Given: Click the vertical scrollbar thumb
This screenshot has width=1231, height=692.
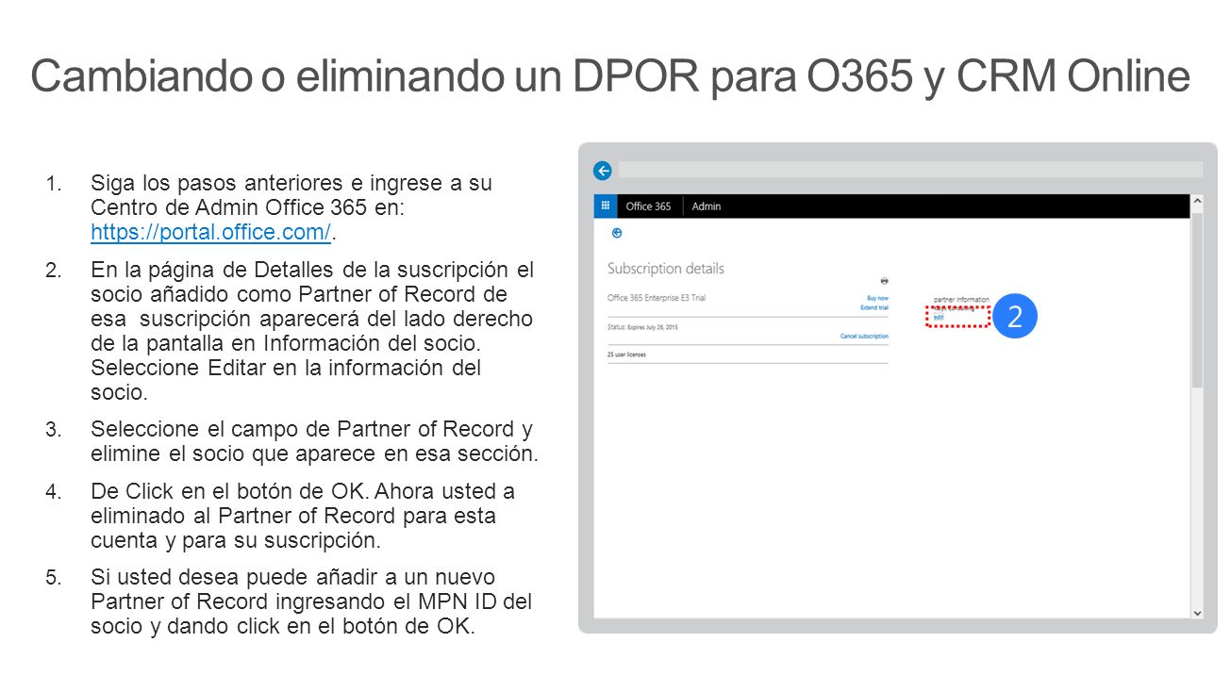Looking at the screenshot, I should (1197, 300).
